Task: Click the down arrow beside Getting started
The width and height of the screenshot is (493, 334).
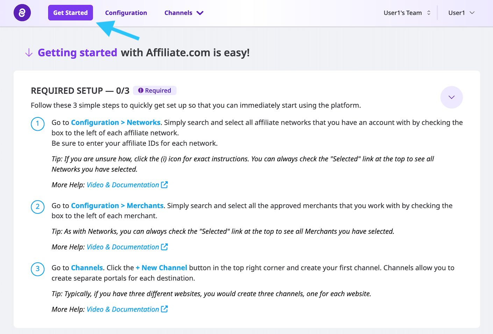Action: pos(29,53)
